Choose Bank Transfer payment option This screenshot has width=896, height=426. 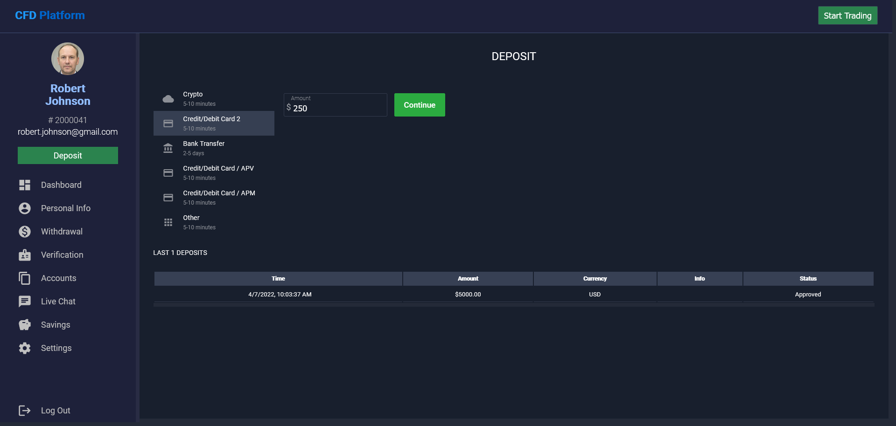point(214,148)
